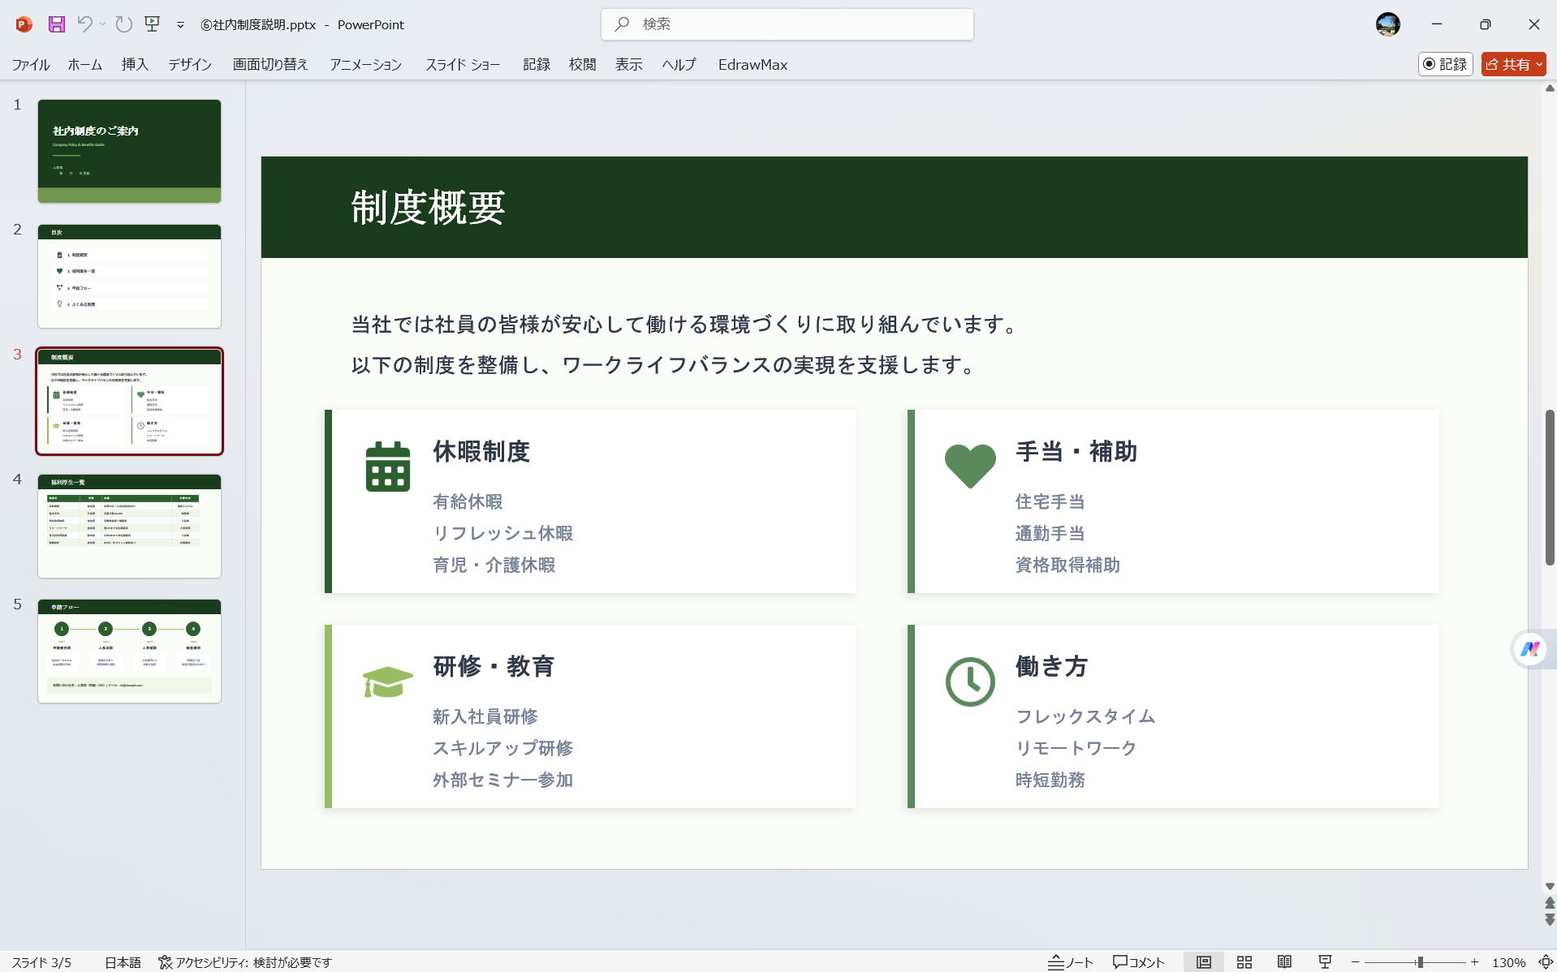Show notes pane via ノート button
Viewport: 1557px width, 972px height.
(1070, 962)
